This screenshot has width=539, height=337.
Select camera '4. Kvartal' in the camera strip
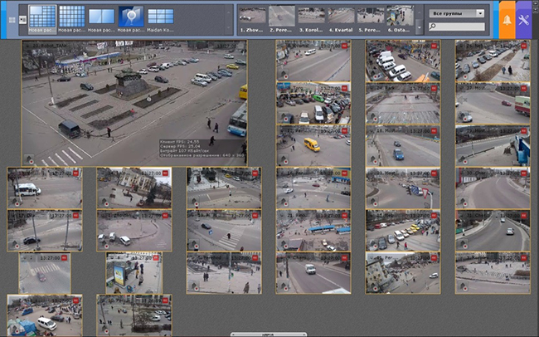(340, 17)
